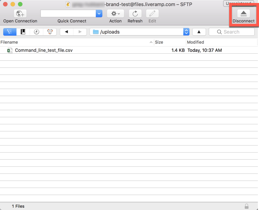Click the Open Connection globe icon
This screenshot has width=259, height=210.
pos(20,13)
